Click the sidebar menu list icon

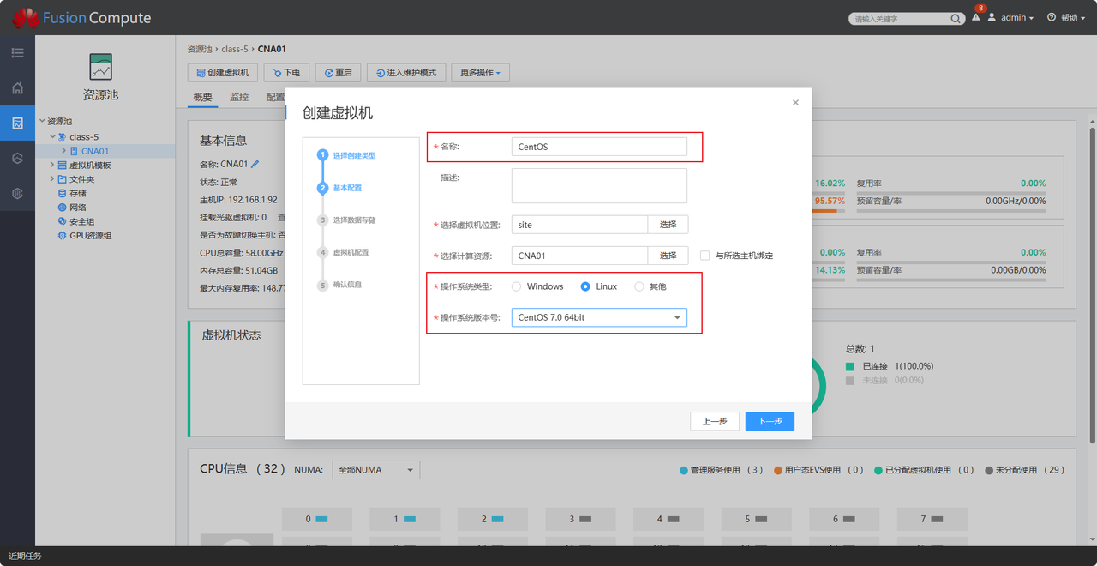pyautogui.click(x=17, y=53)
